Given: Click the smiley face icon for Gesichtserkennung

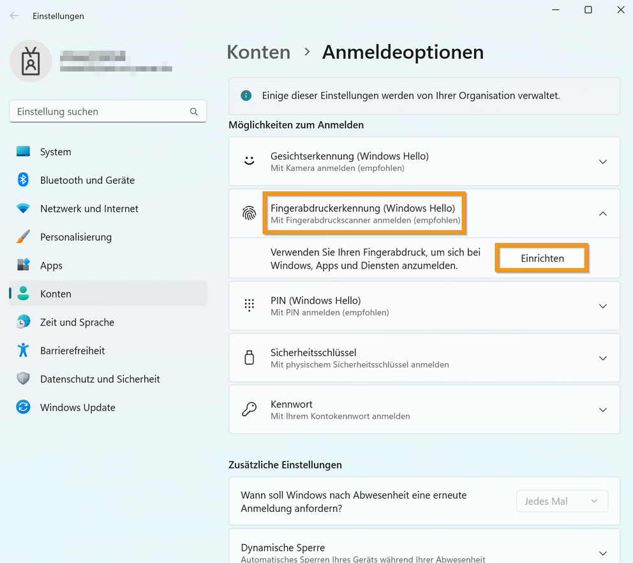Looking at the screenshot, I should pos(249,161).
